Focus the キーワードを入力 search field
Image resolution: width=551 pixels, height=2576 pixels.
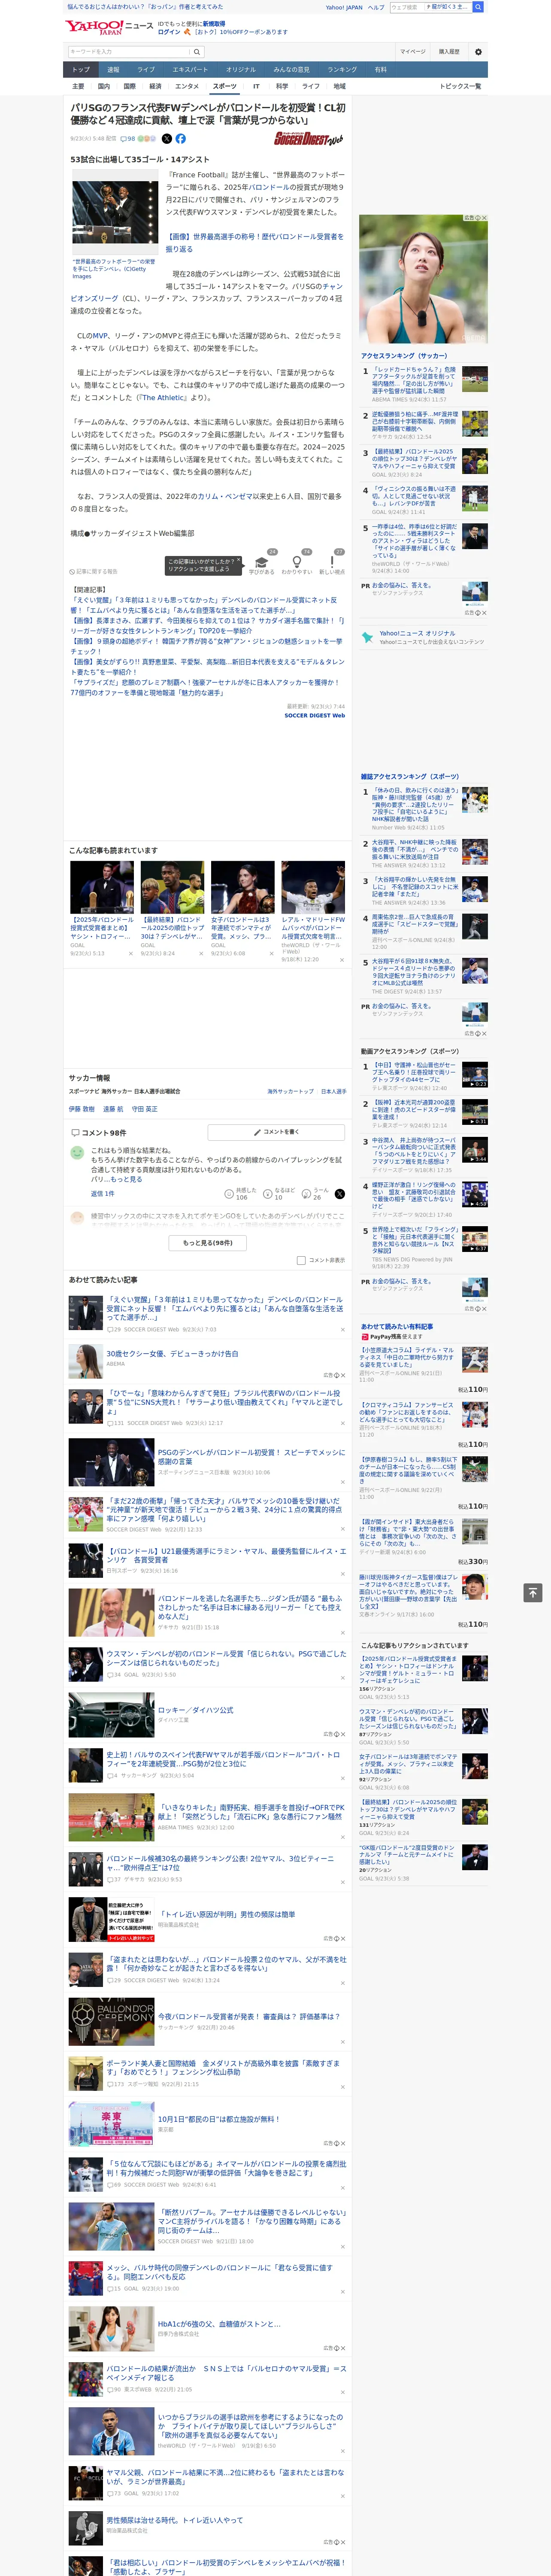pyautogui.click(x=129, y=52)
